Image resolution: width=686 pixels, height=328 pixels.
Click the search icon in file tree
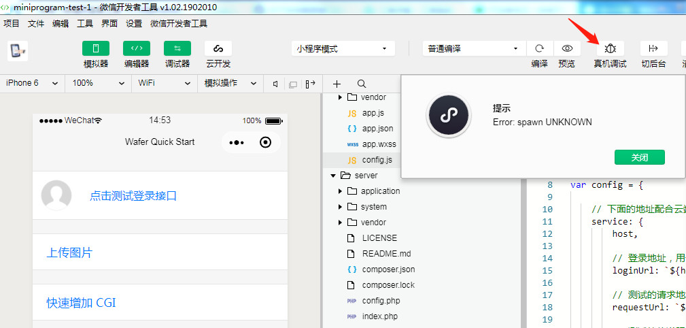362,84
